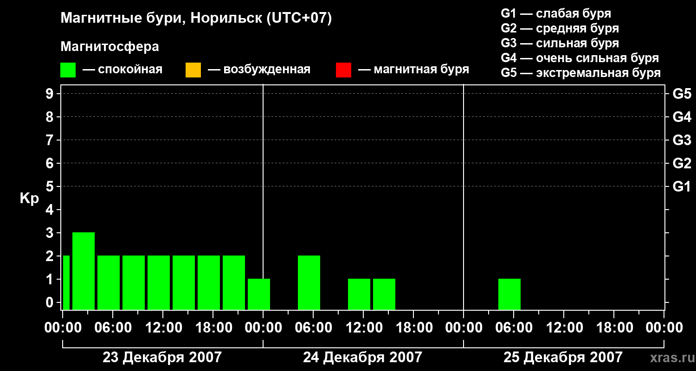Click the G2 right-axis label

click(682, 163)
